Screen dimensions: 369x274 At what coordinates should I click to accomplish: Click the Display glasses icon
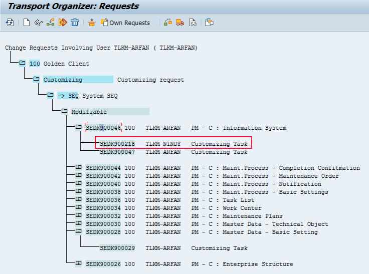pos(38,23)
